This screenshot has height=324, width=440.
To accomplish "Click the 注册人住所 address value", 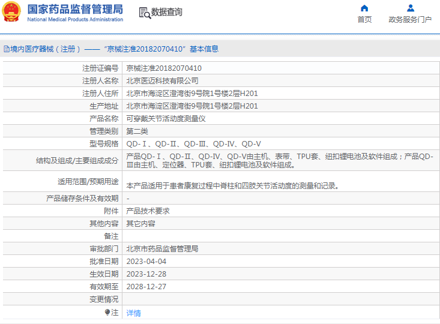I will pyautogui.click(x=192, y=94).
